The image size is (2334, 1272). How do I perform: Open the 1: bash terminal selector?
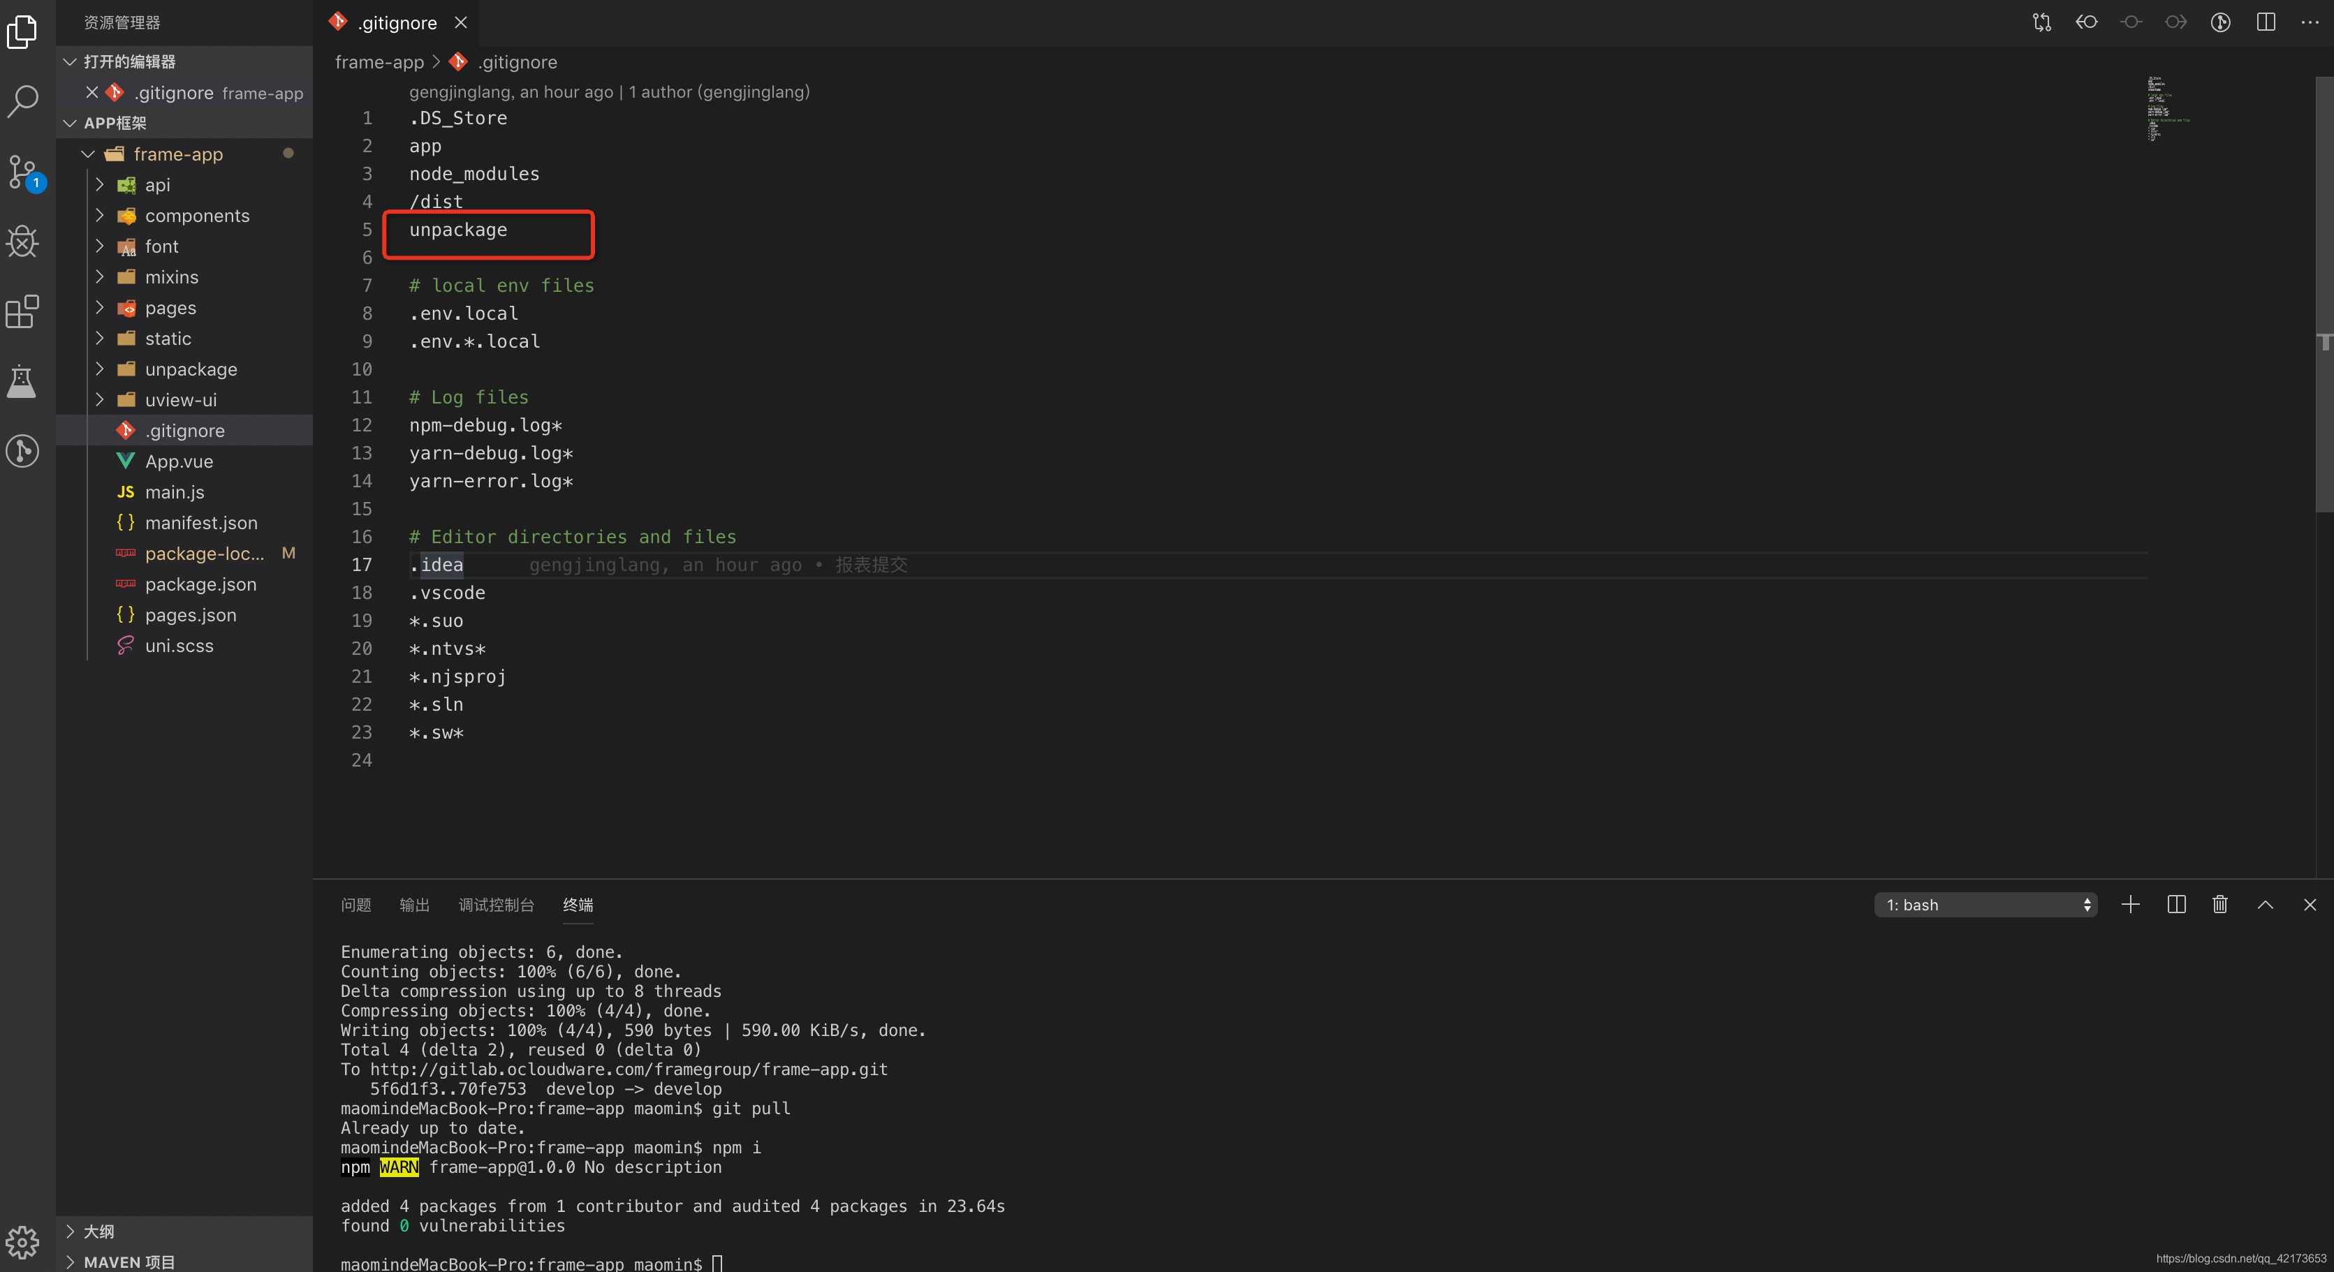coord(1986,904)
